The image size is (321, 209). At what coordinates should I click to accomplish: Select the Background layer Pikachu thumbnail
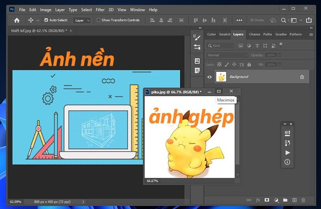click(x=221, y=77)
